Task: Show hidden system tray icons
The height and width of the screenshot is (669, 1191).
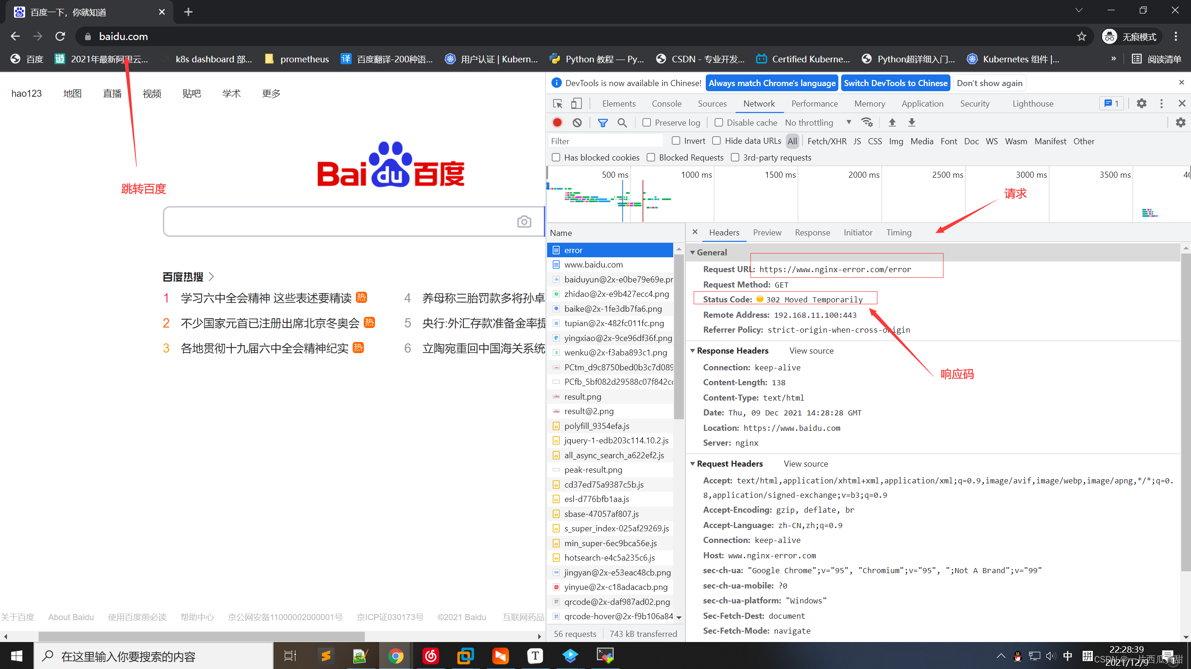Action: (1001, 656)
